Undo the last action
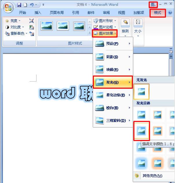175x183 pixels. (x=32, y=5)
